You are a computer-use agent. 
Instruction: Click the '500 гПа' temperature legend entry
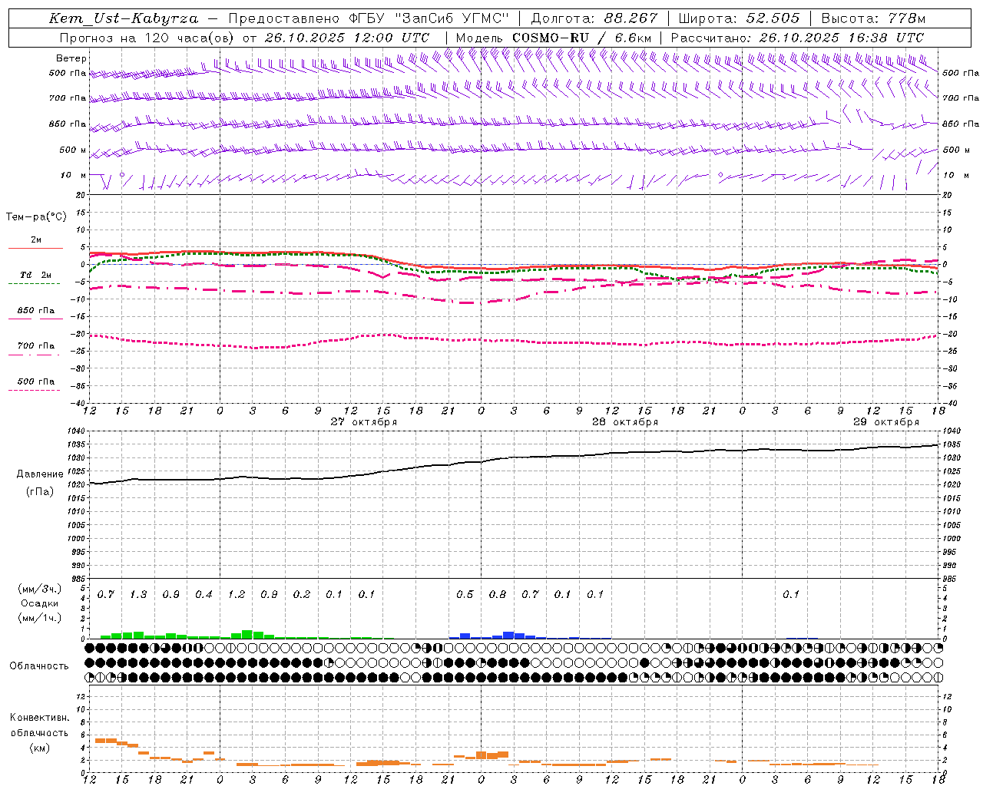point(36,381)
